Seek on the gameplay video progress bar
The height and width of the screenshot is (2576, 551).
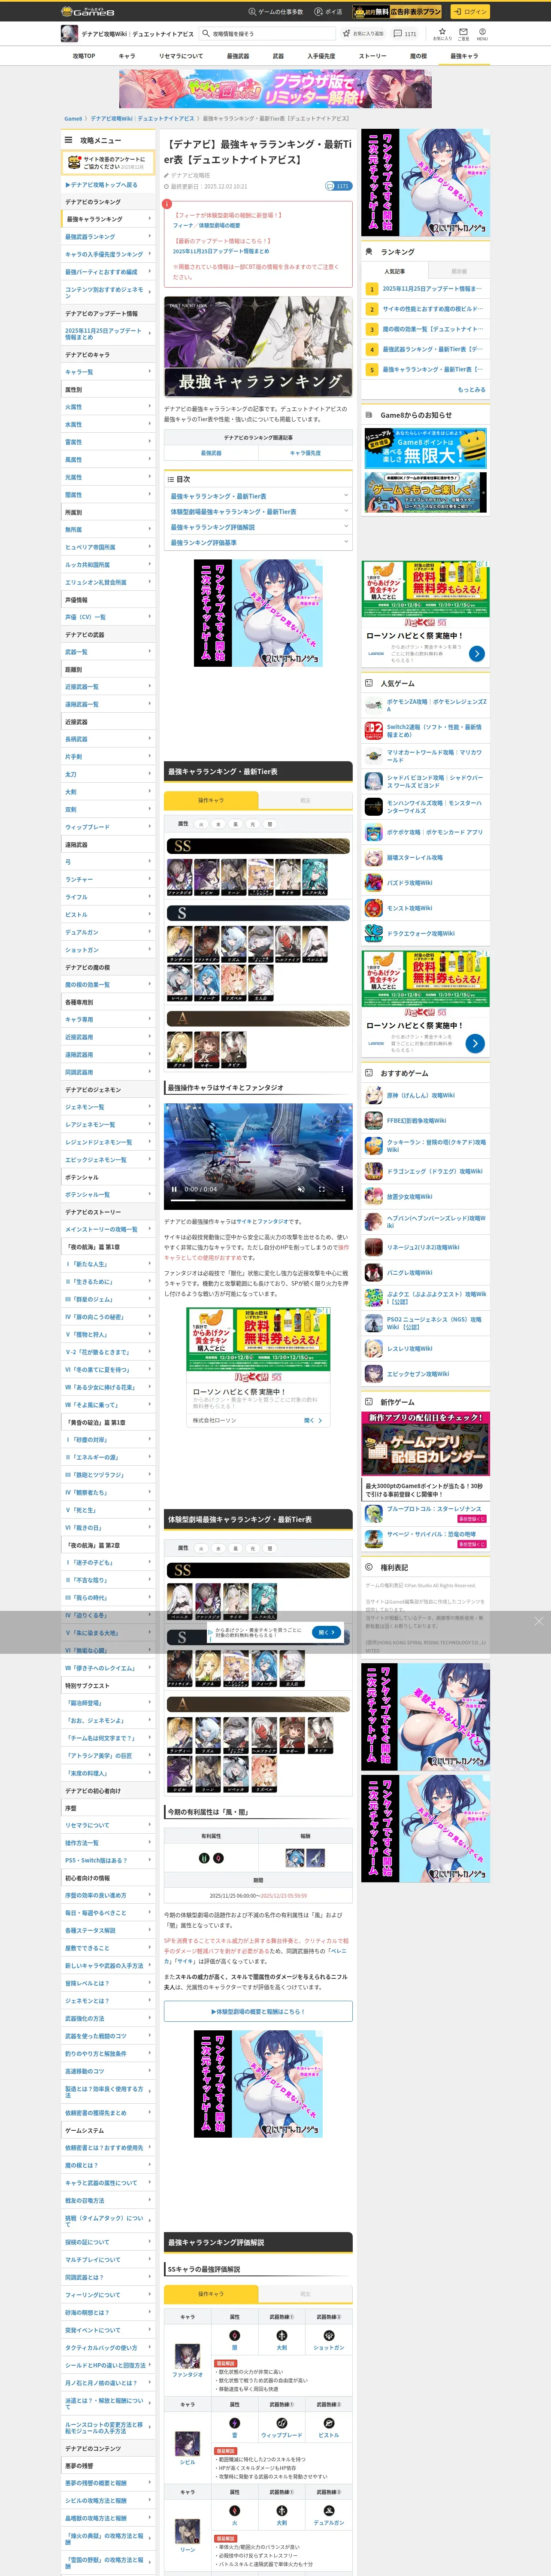pyautogui.click(x=258, y=1201)
